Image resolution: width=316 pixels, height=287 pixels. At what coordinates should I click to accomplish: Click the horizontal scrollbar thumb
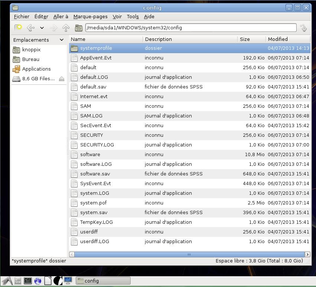point(189,254)
